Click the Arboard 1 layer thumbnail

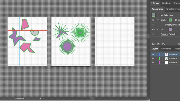(166, 54)
